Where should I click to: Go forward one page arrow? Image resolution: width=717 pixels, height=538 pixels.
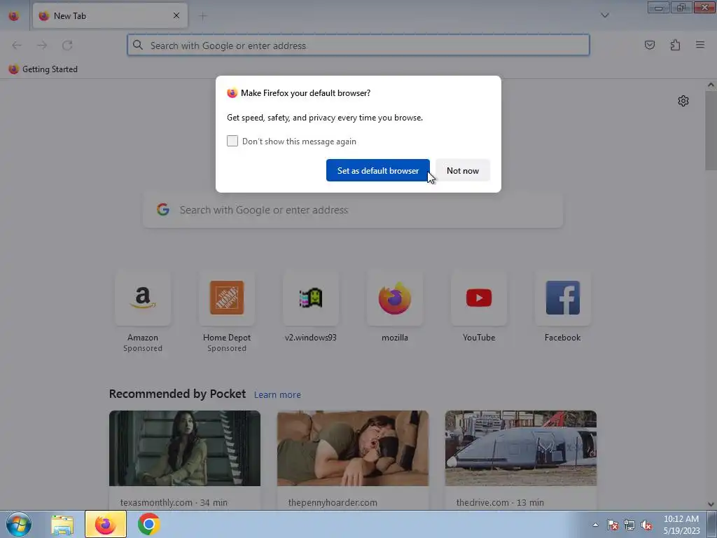pyautogui.click(x=42, y=46)
